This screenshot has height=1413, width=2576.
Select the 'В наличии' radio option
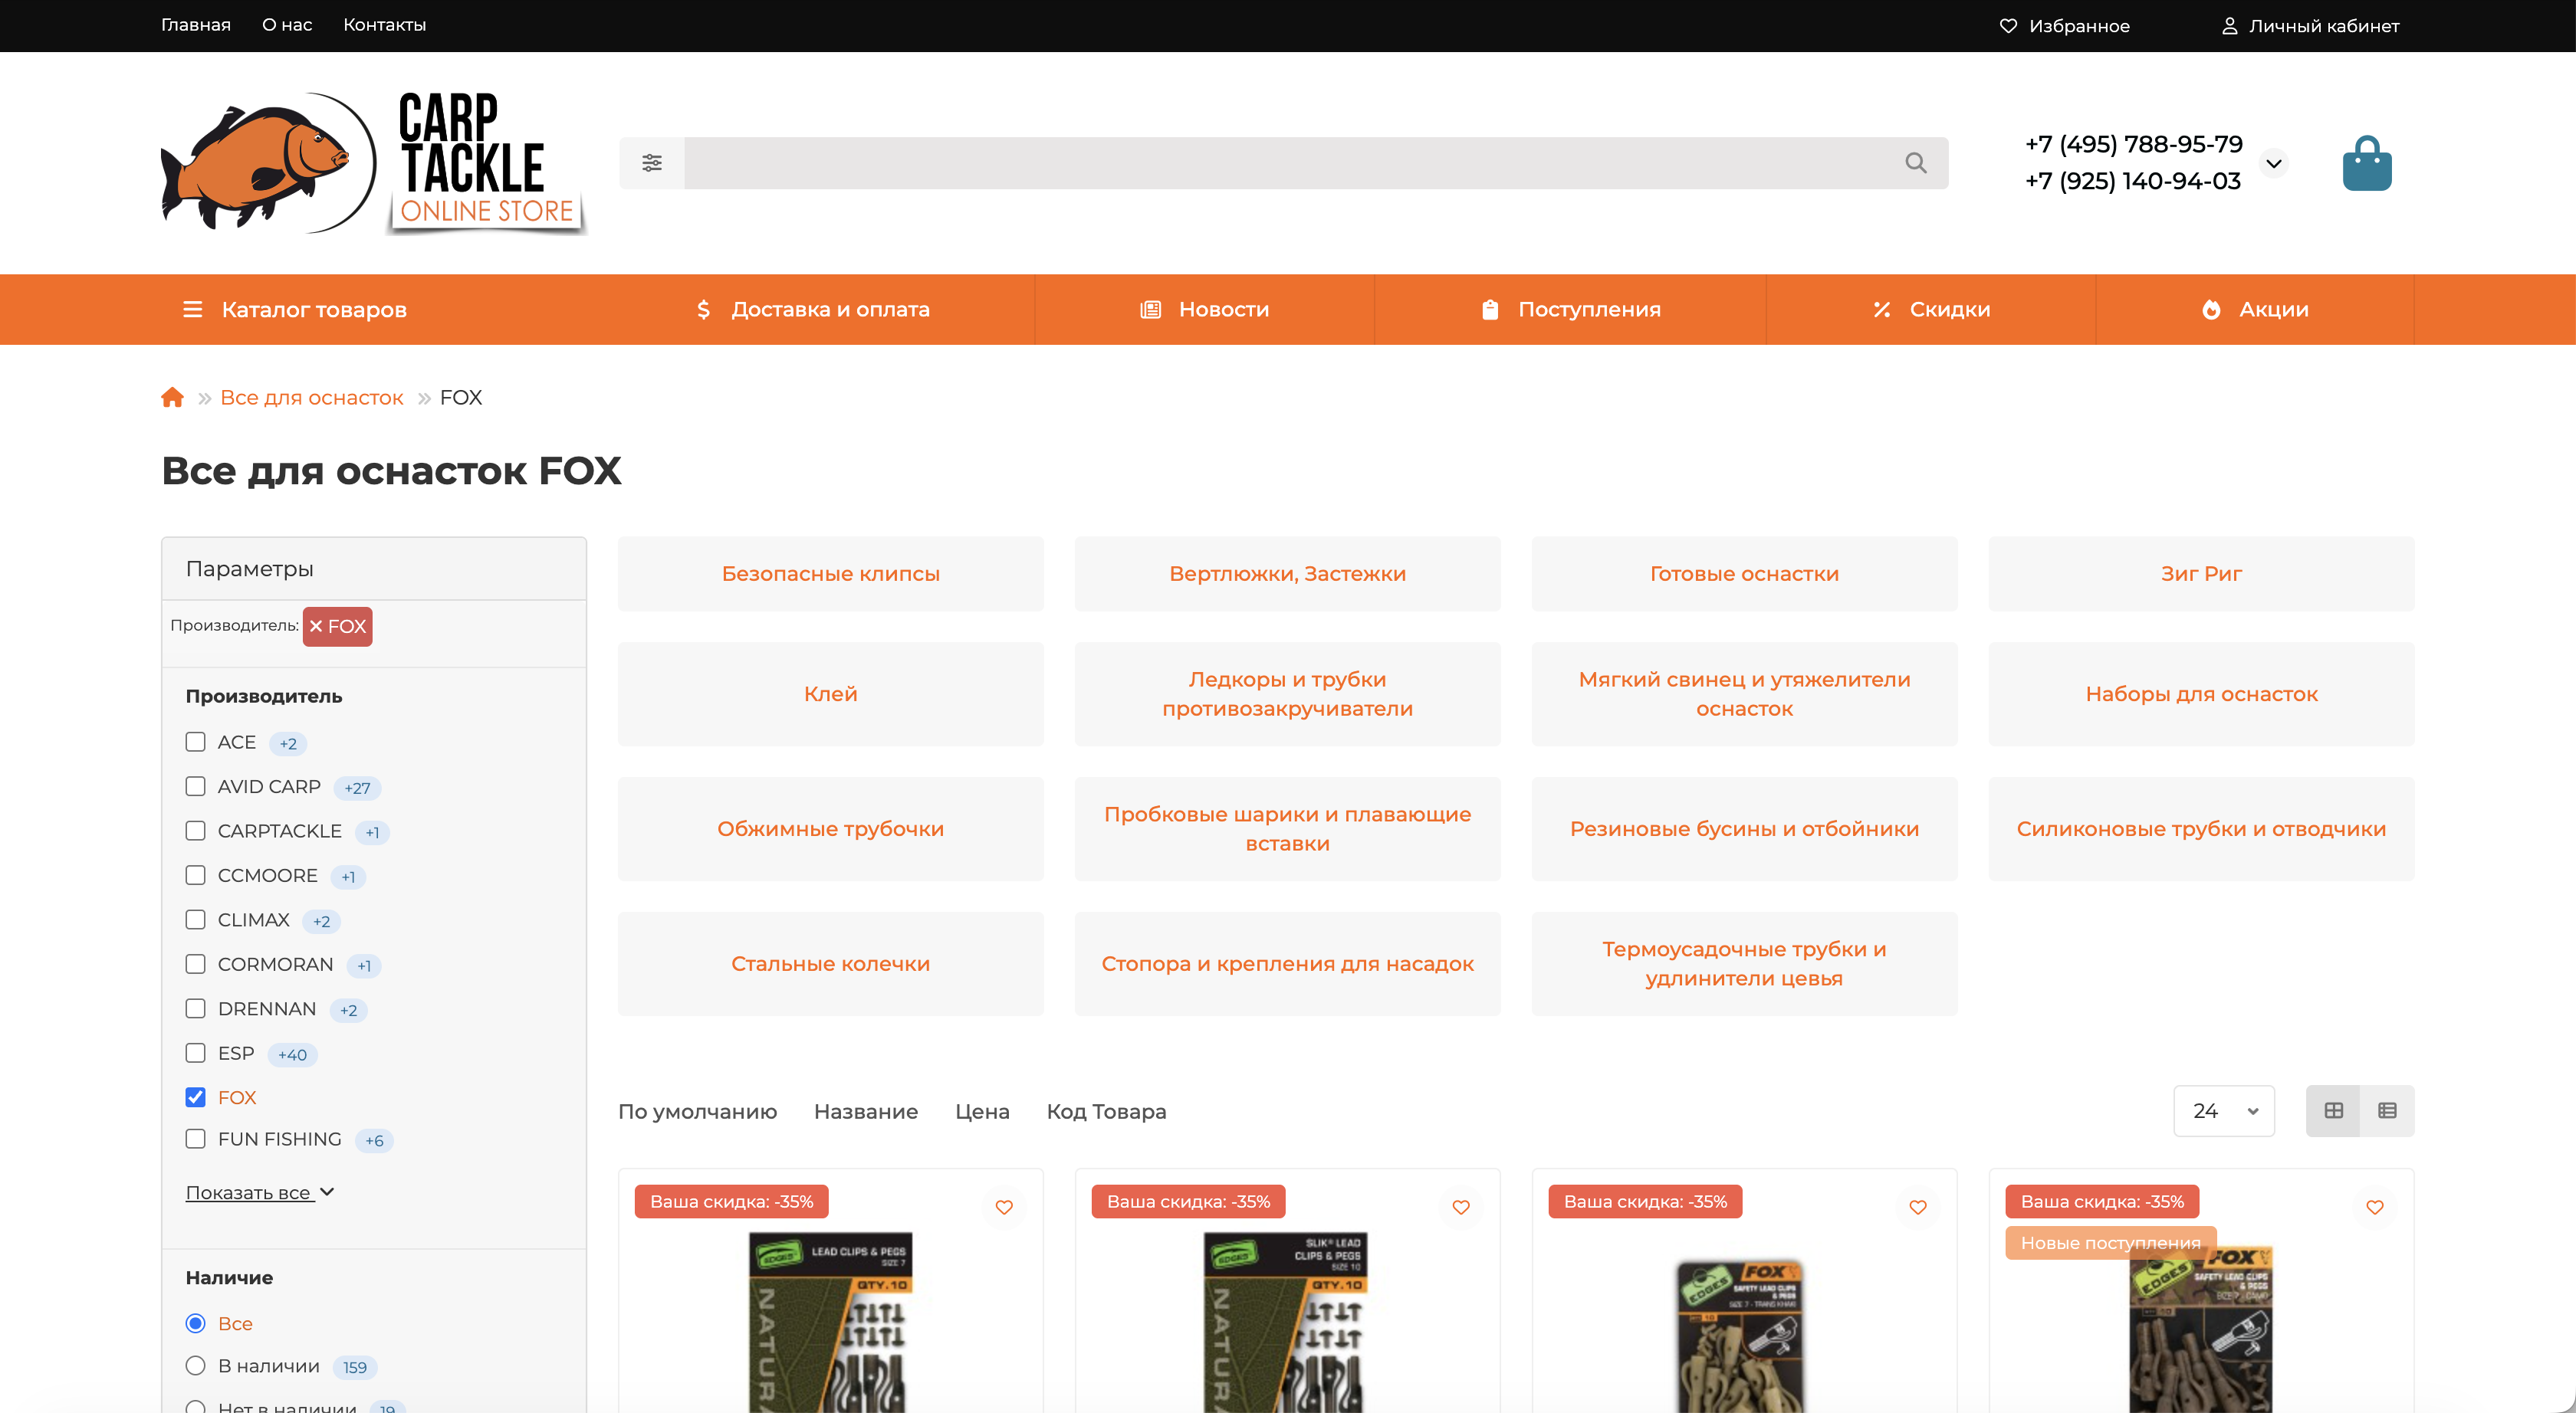(196, 1366)
